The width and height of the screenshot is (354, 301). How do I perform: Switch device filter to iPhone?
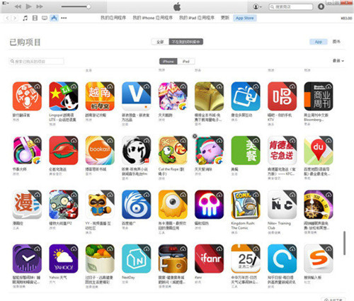click(169, 62)
